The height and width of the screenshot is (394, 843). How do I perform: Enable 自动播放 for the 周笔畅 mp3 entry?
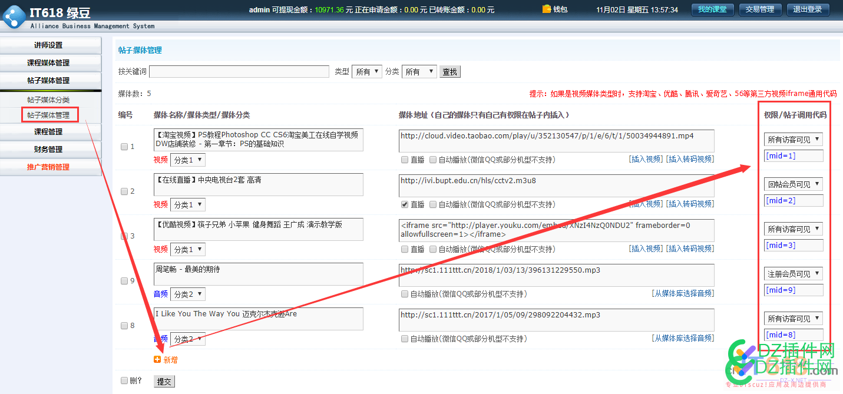click(405, 293)
